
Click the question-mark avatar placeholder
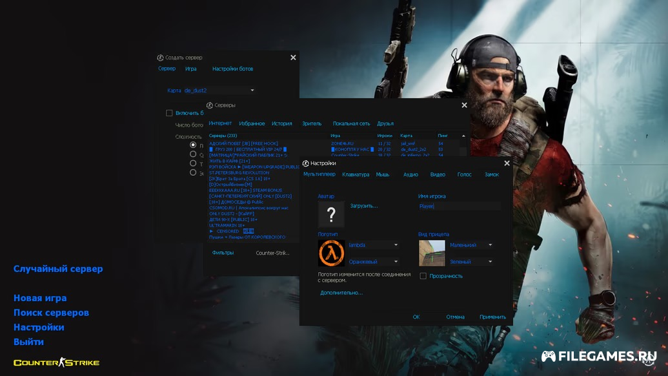(331, 214)
